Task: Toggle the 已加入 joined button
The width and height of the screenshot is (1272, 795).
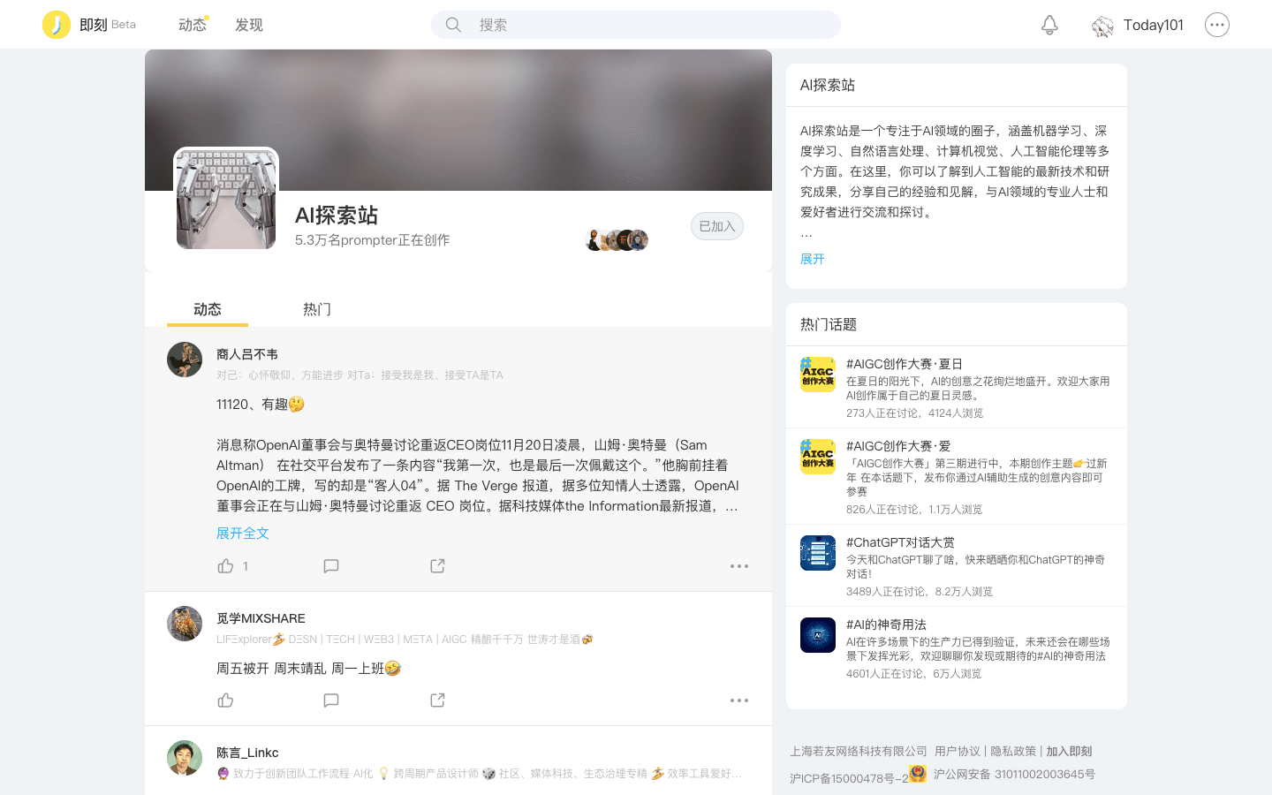Action: 717,226
